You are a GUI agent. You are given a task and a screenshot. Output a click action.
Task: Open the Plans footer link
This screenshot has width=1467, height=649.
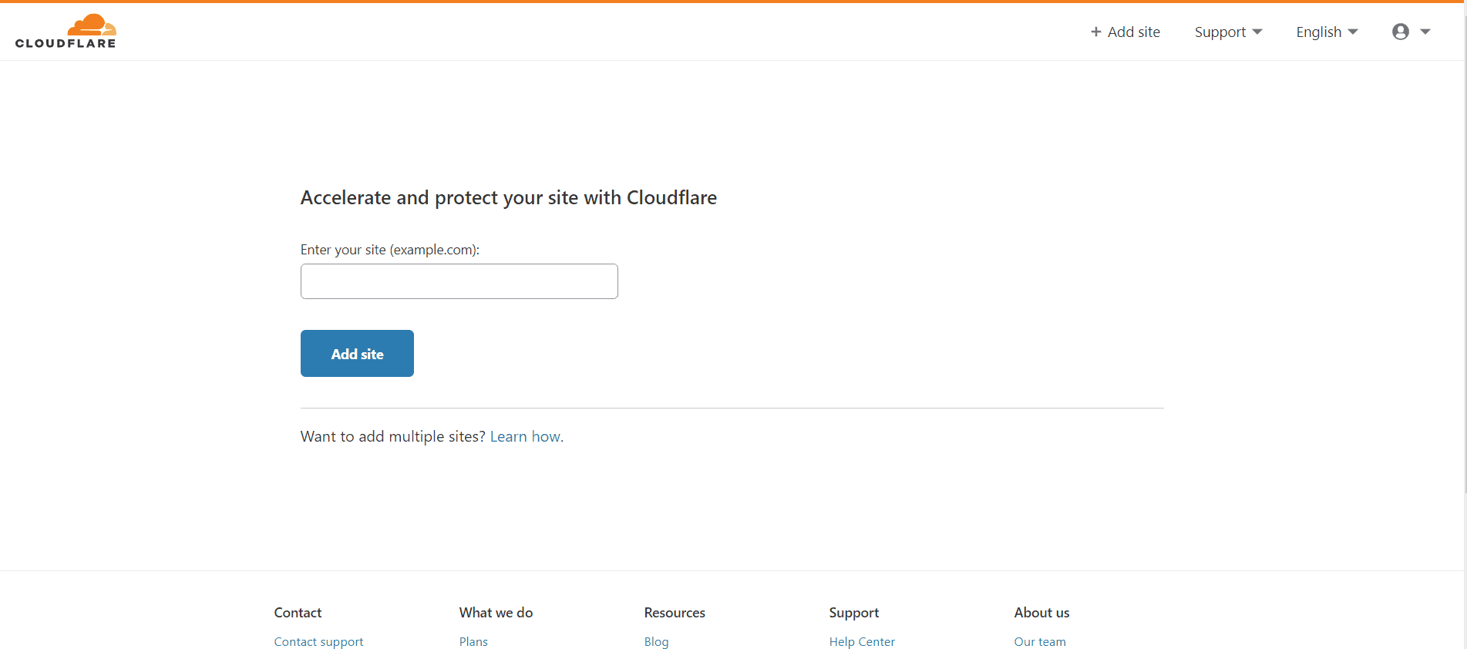pos(473,641)
